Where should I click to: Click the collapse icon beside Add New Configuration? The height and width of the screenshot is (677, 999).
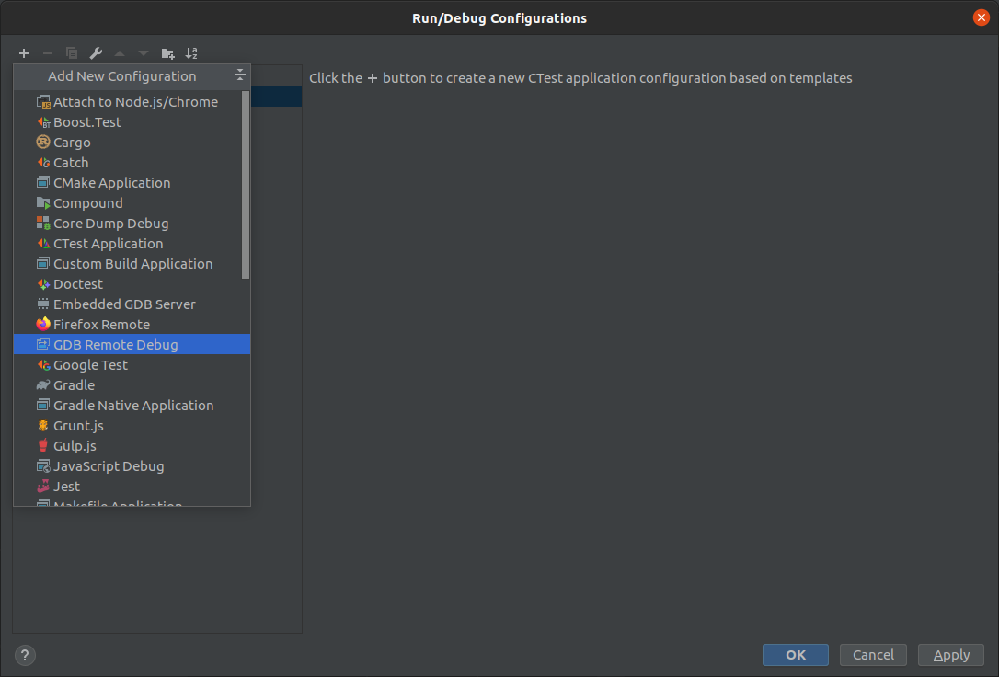point(239,75)
